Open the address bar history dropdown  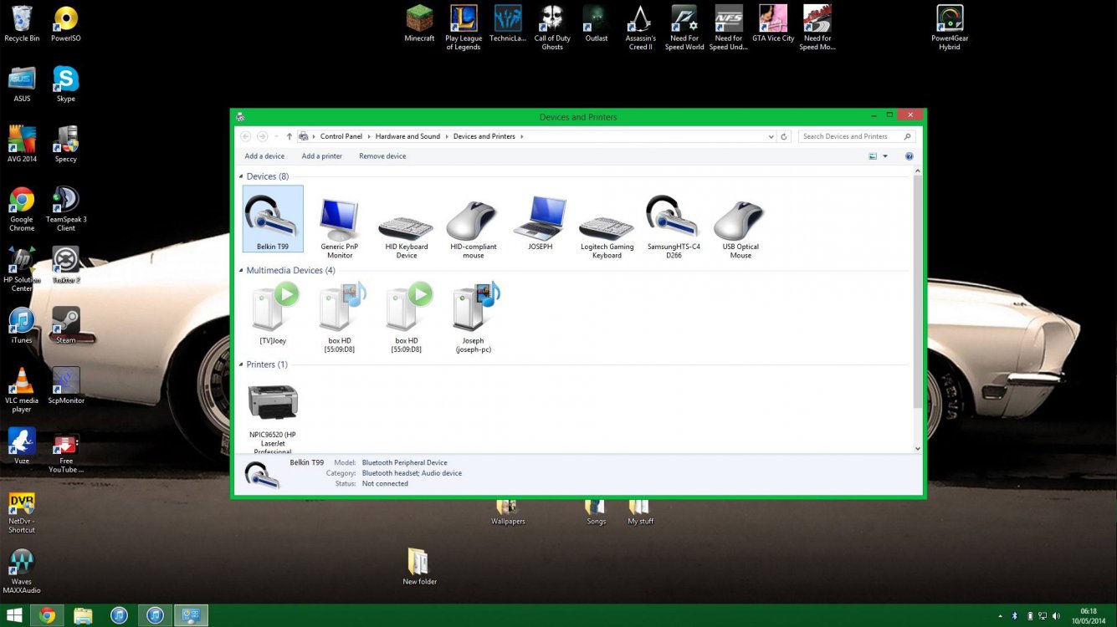tap(771, 136)
